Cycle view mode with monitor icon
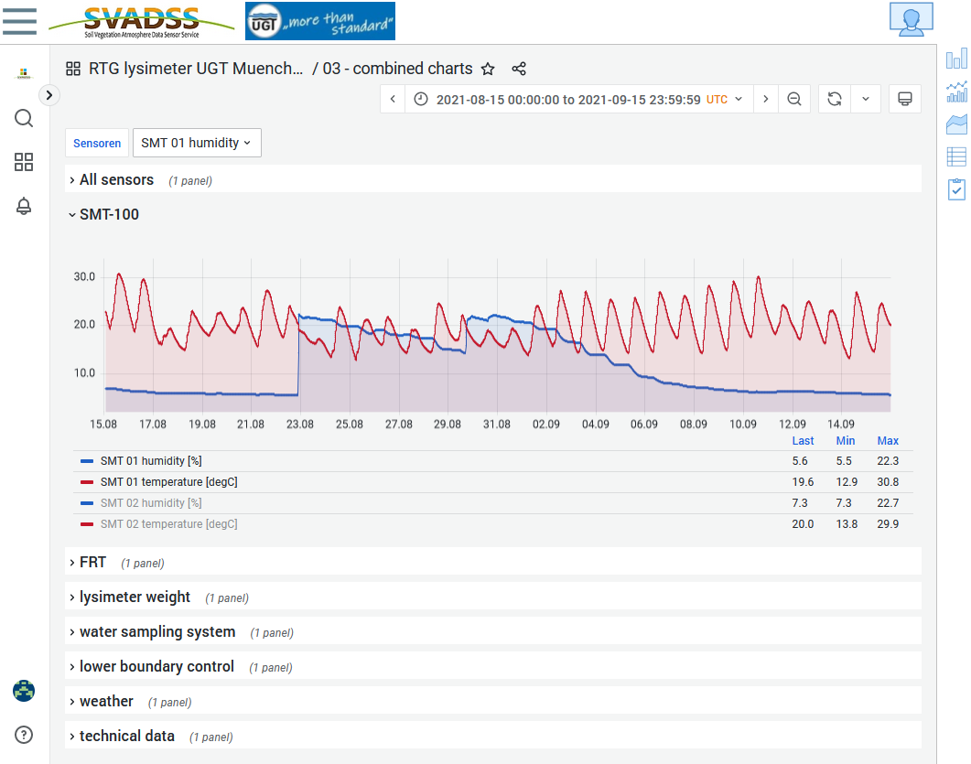 click(x=905, y=99)
